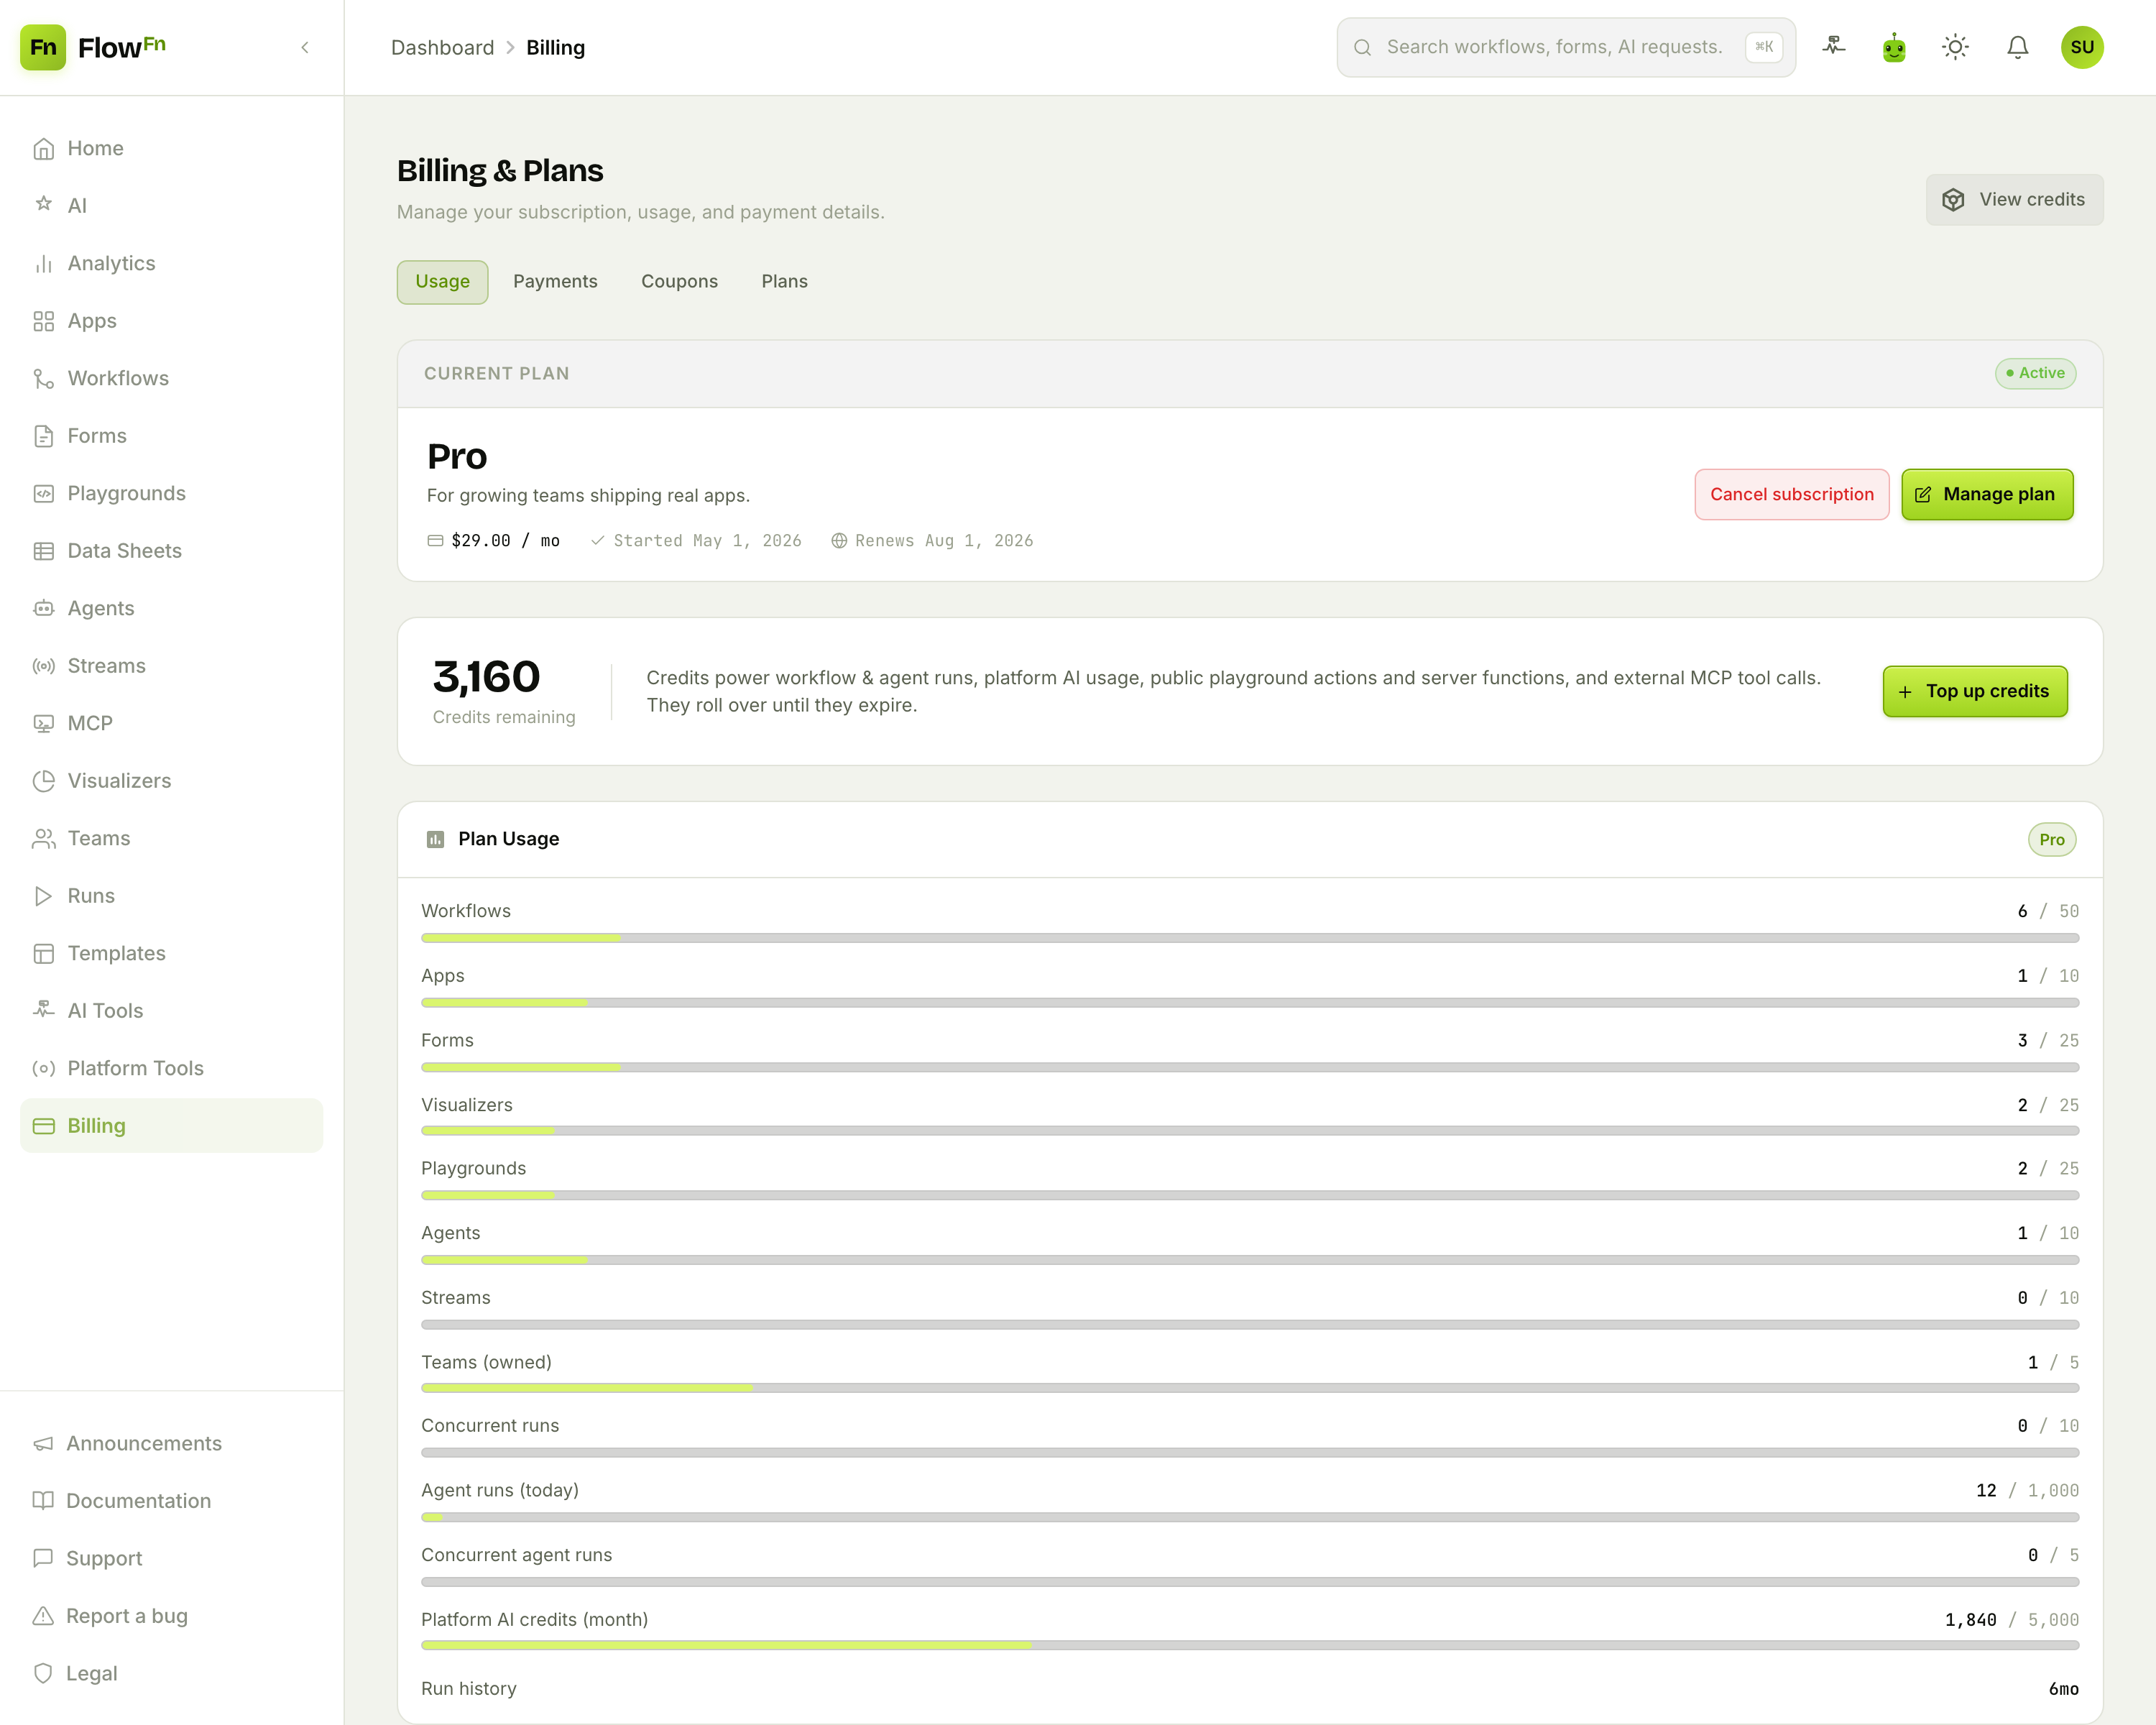This screenshot has height=1725, width=2156.
Task: Open Support in the sidebar footer
Action: point(171,1558)
